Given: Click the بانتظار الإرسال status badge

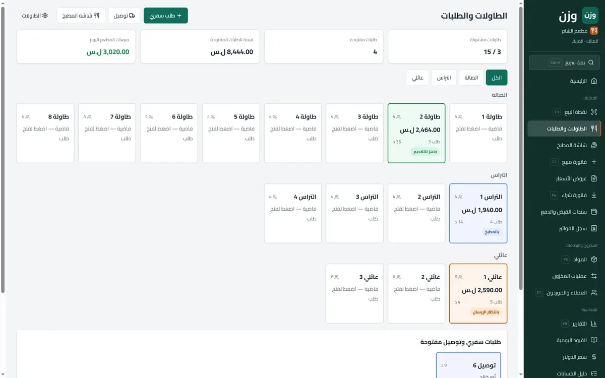Looking at the screenshot, I should pos(486,312).
